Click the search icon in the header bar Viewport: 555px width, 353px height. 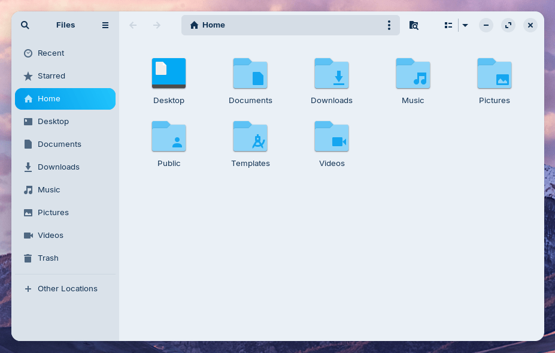click(x=25, y=25)
